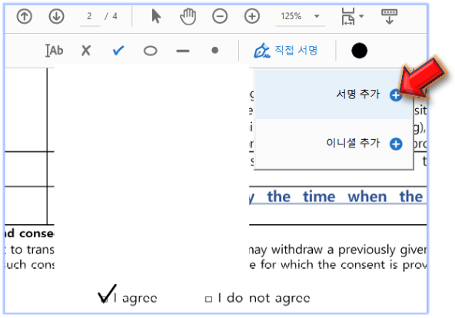Pick the black color swatch
455x318 pixels.
359,51
